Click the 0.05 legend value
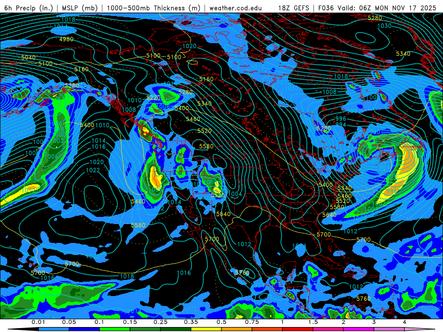 [69, 322]
